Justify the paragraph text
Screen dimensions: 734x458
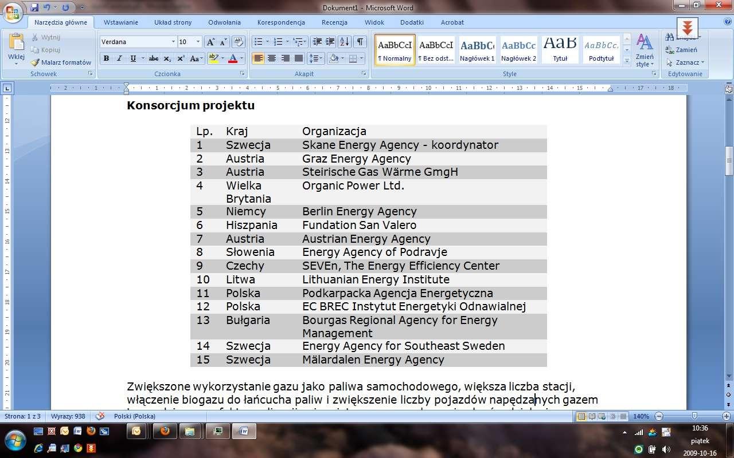[299, 58]
